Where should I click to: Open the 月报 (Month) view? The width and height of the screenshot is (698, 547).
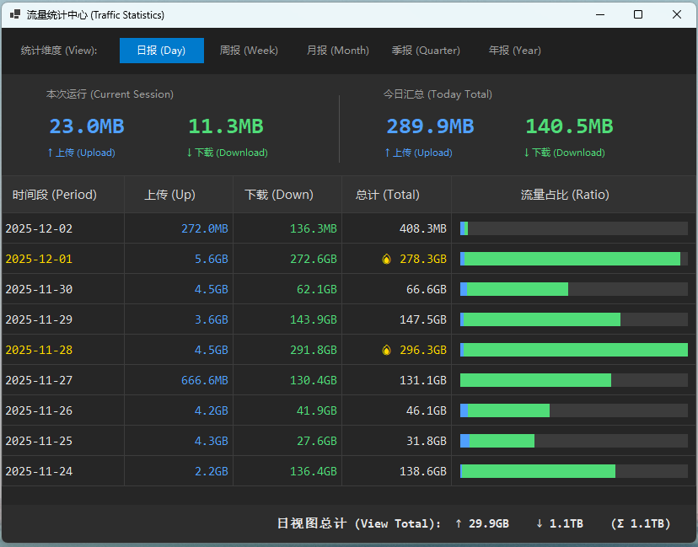click(x=337, y=51)
